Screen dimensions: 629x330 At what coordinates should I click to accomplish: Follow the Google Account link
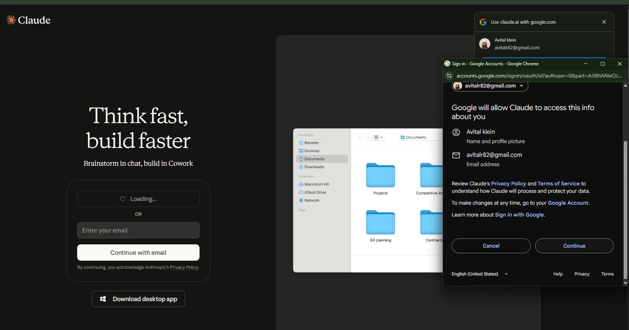click(x=568, y=203)
